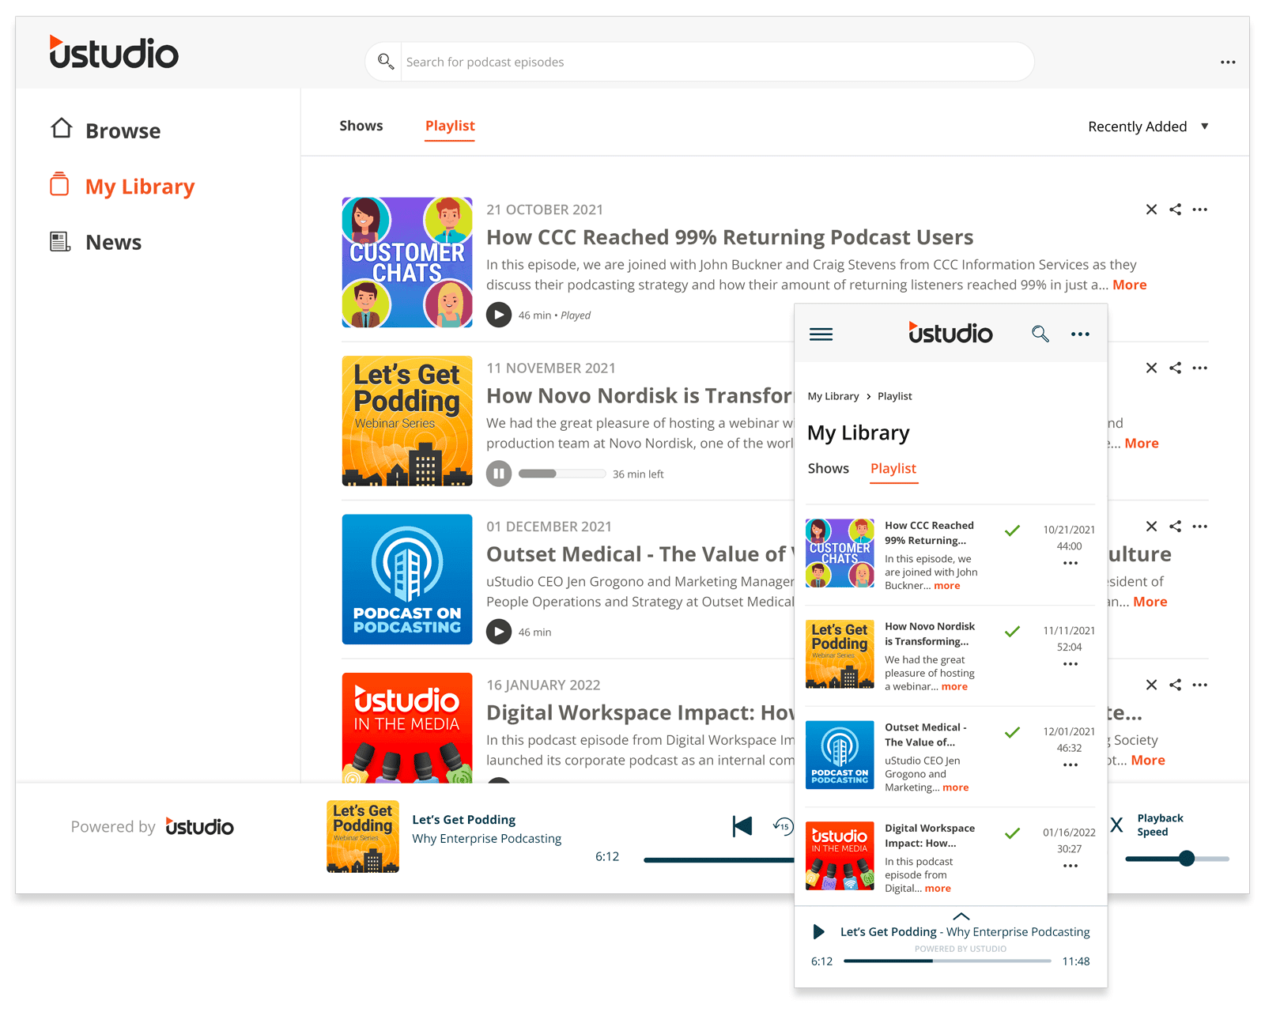The image size is (1265, 1012).
Task: Go to Browse in sidebar
Action: tap(123, 130)
